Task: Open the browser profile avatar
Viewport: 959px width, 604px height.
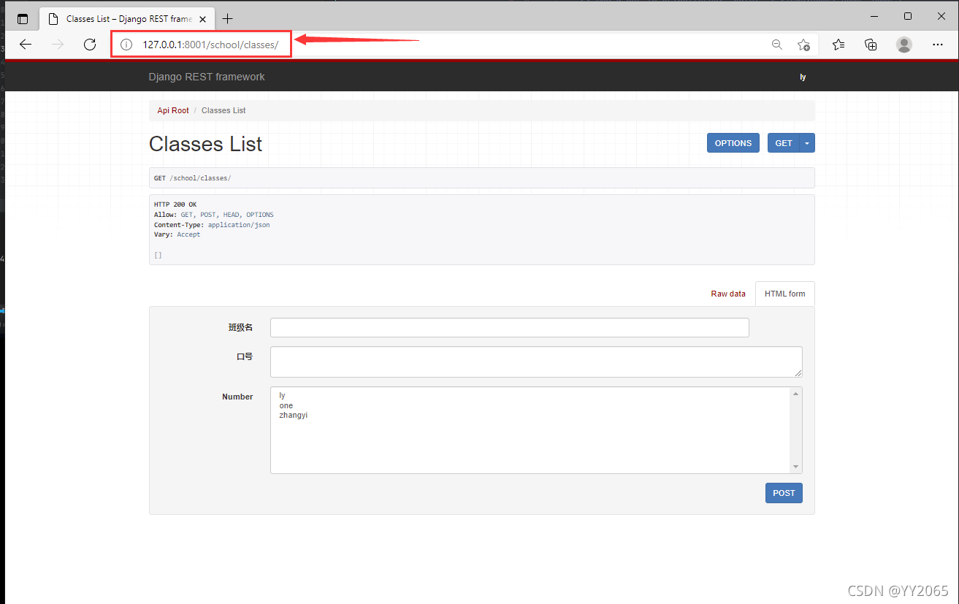Action: [x=904, y=45]
